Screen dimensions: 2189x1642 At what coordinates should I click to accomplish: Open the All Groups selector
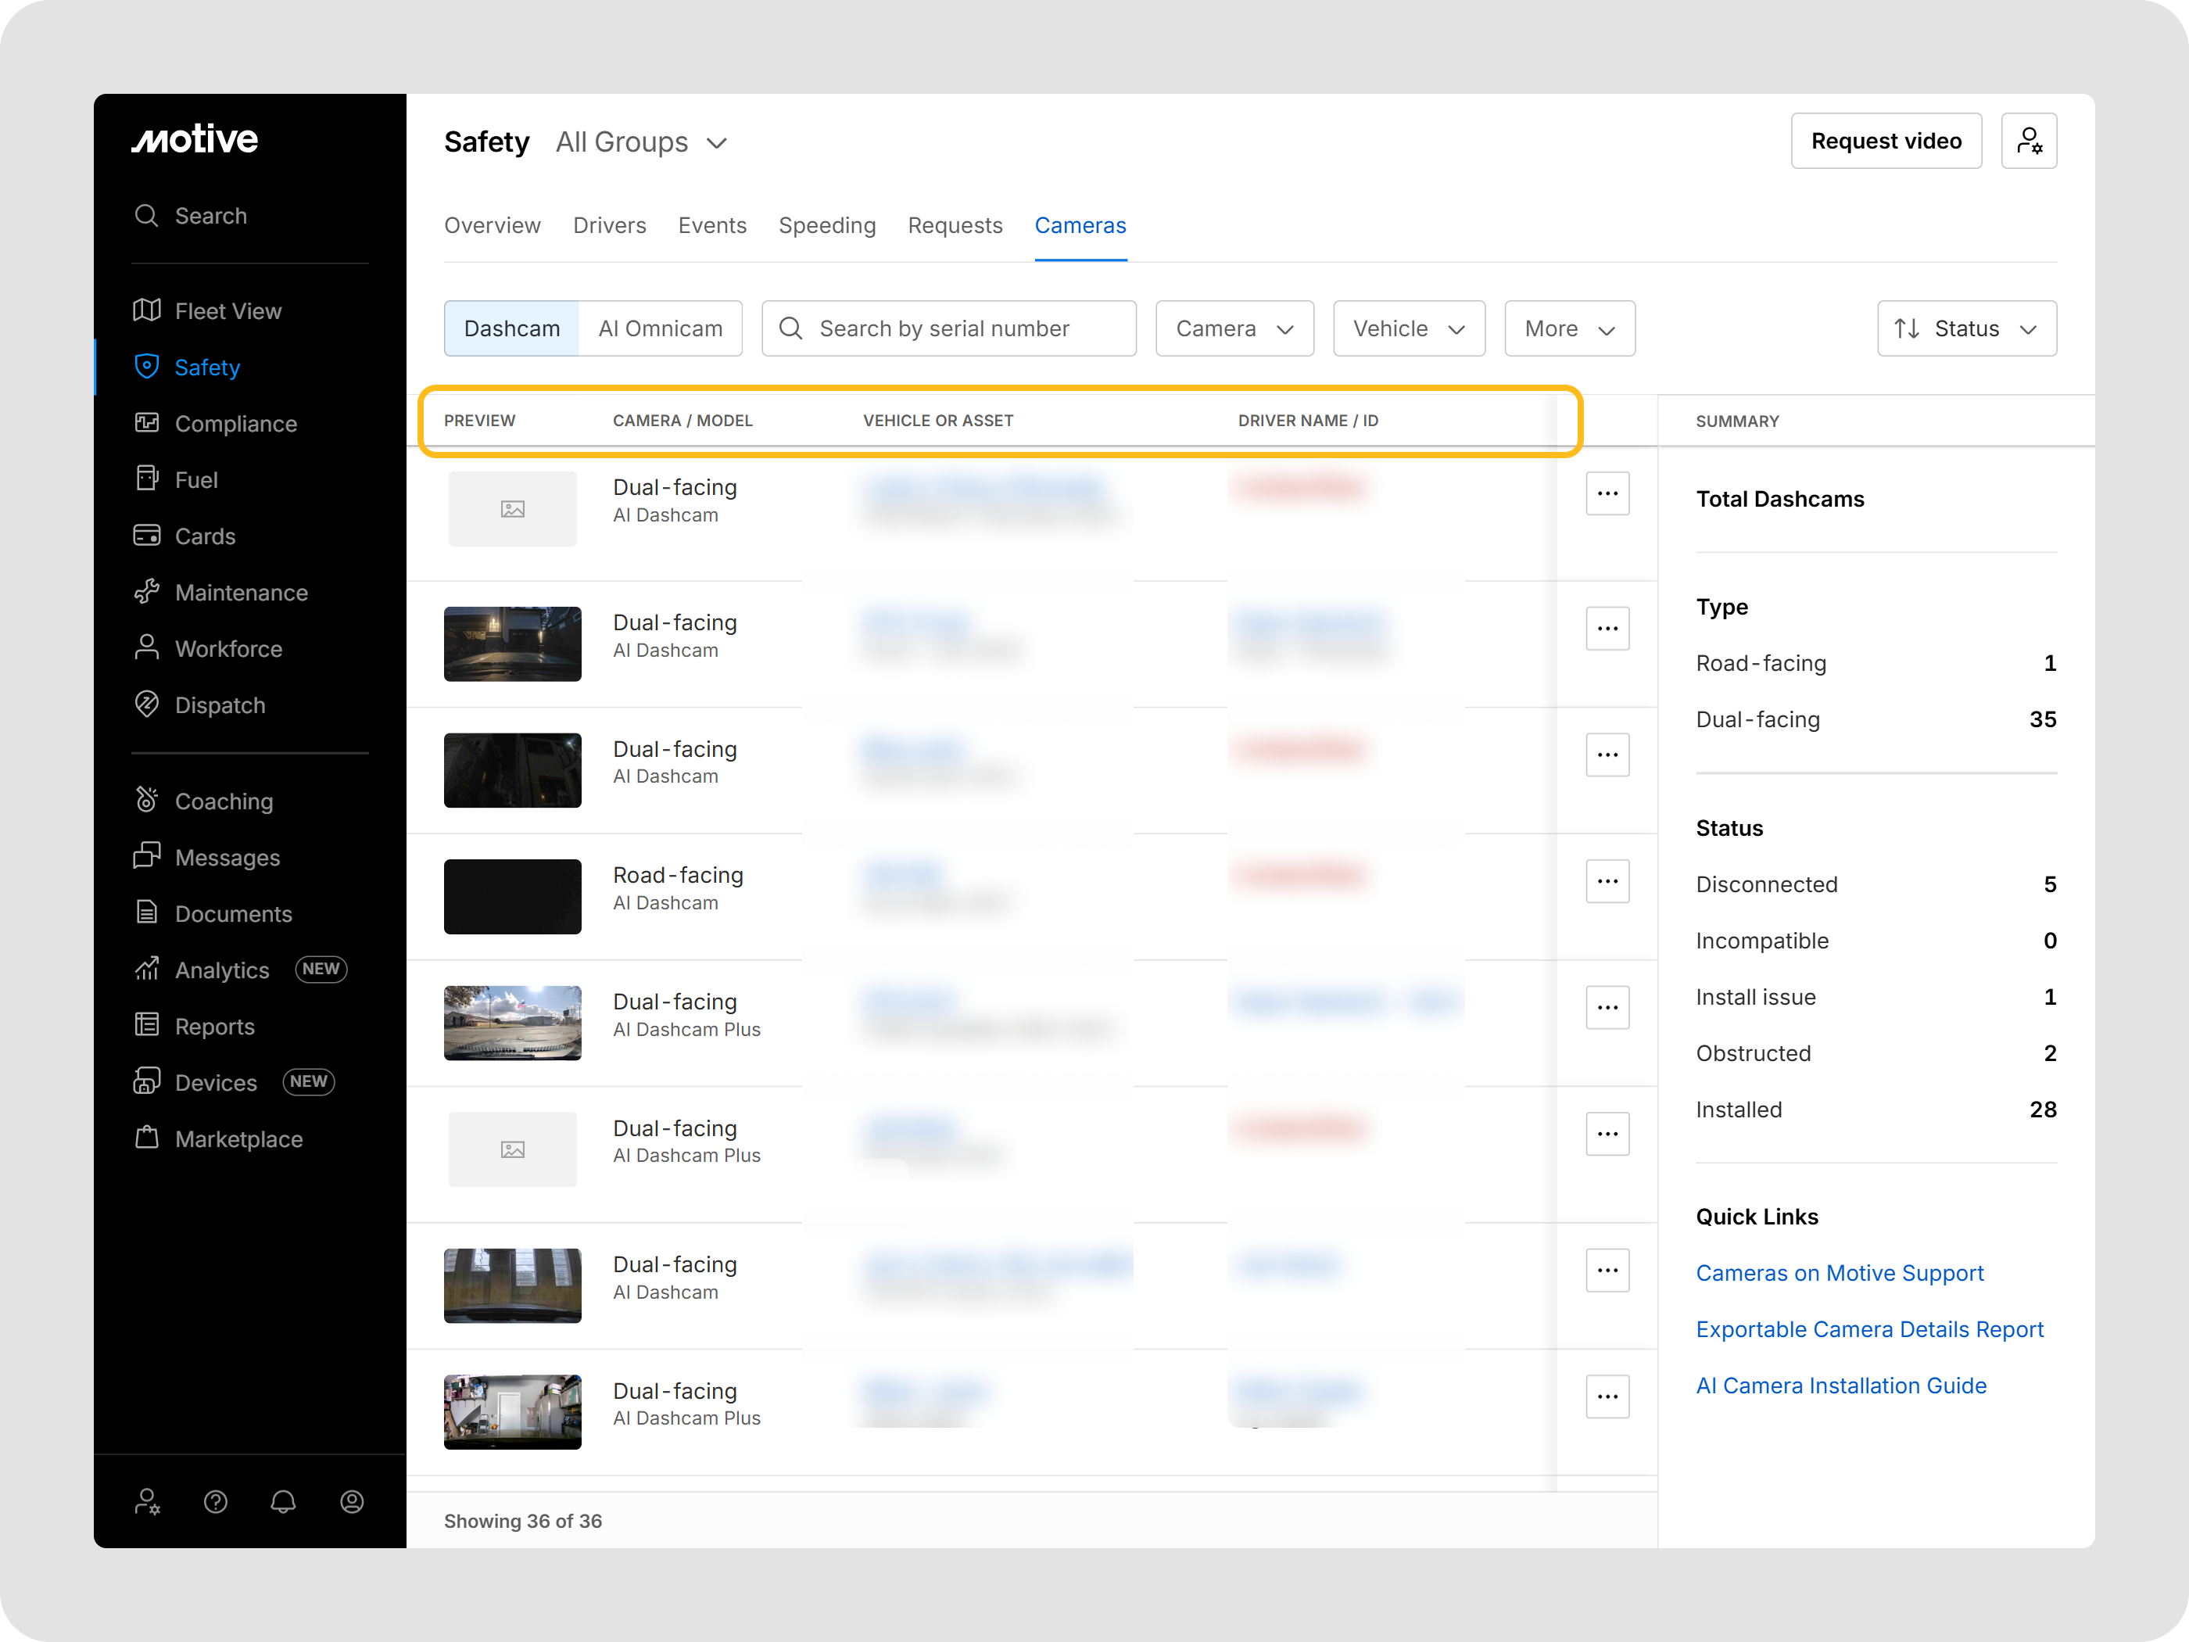click(641, 142)
